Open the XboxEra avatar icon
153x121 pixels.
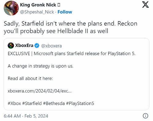[x=11, y=45]
